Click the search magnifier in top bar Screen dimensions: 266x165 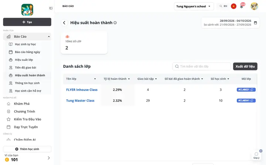coord(221,6)
